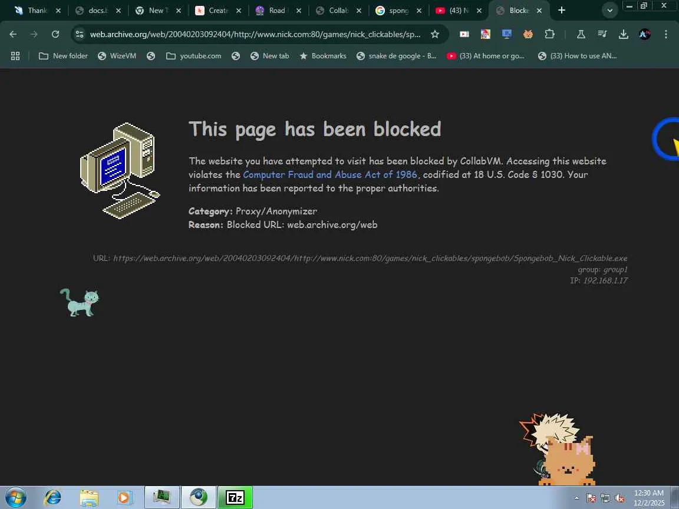This screenshot has width=679, height=509.
Task: Open the Action Center flag tray icon
Action: pyautogui.click(x=591, y=498)
